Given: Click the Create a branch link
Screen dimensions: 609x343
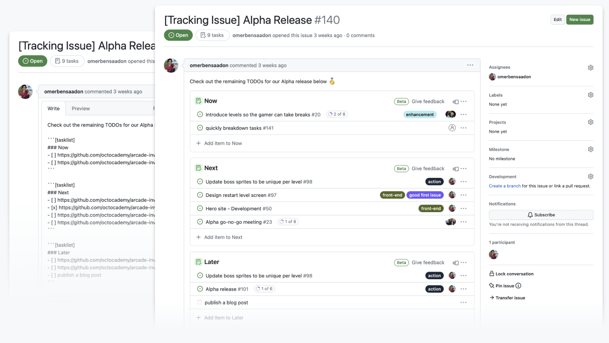Looking at the screenshot, I should click(504, 186).
